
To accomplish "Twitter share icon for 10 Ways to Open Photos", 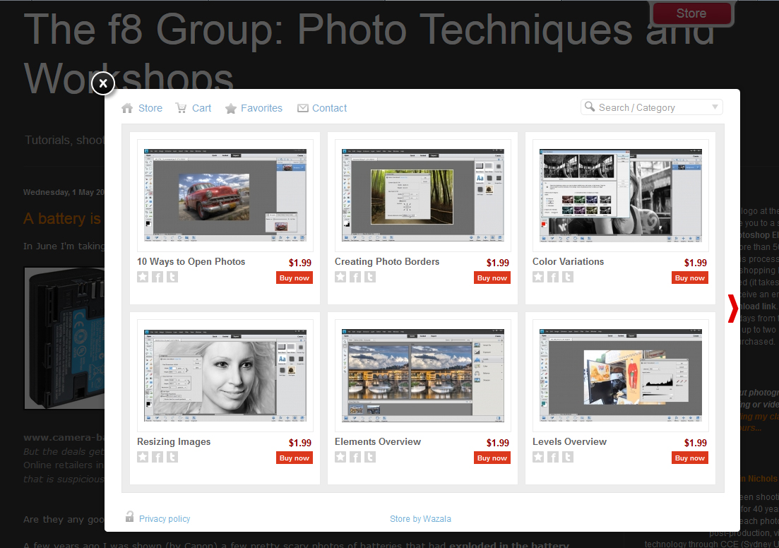I will (172, 277).
